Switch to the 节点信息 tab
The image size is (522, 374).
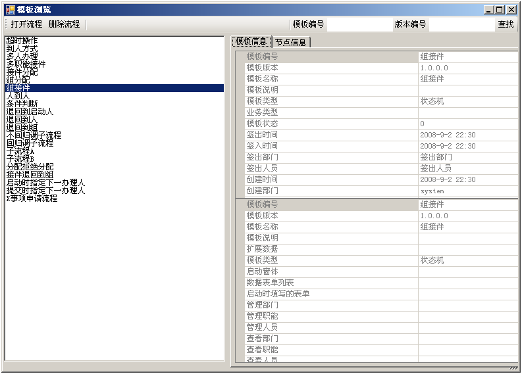click(290, 42)
